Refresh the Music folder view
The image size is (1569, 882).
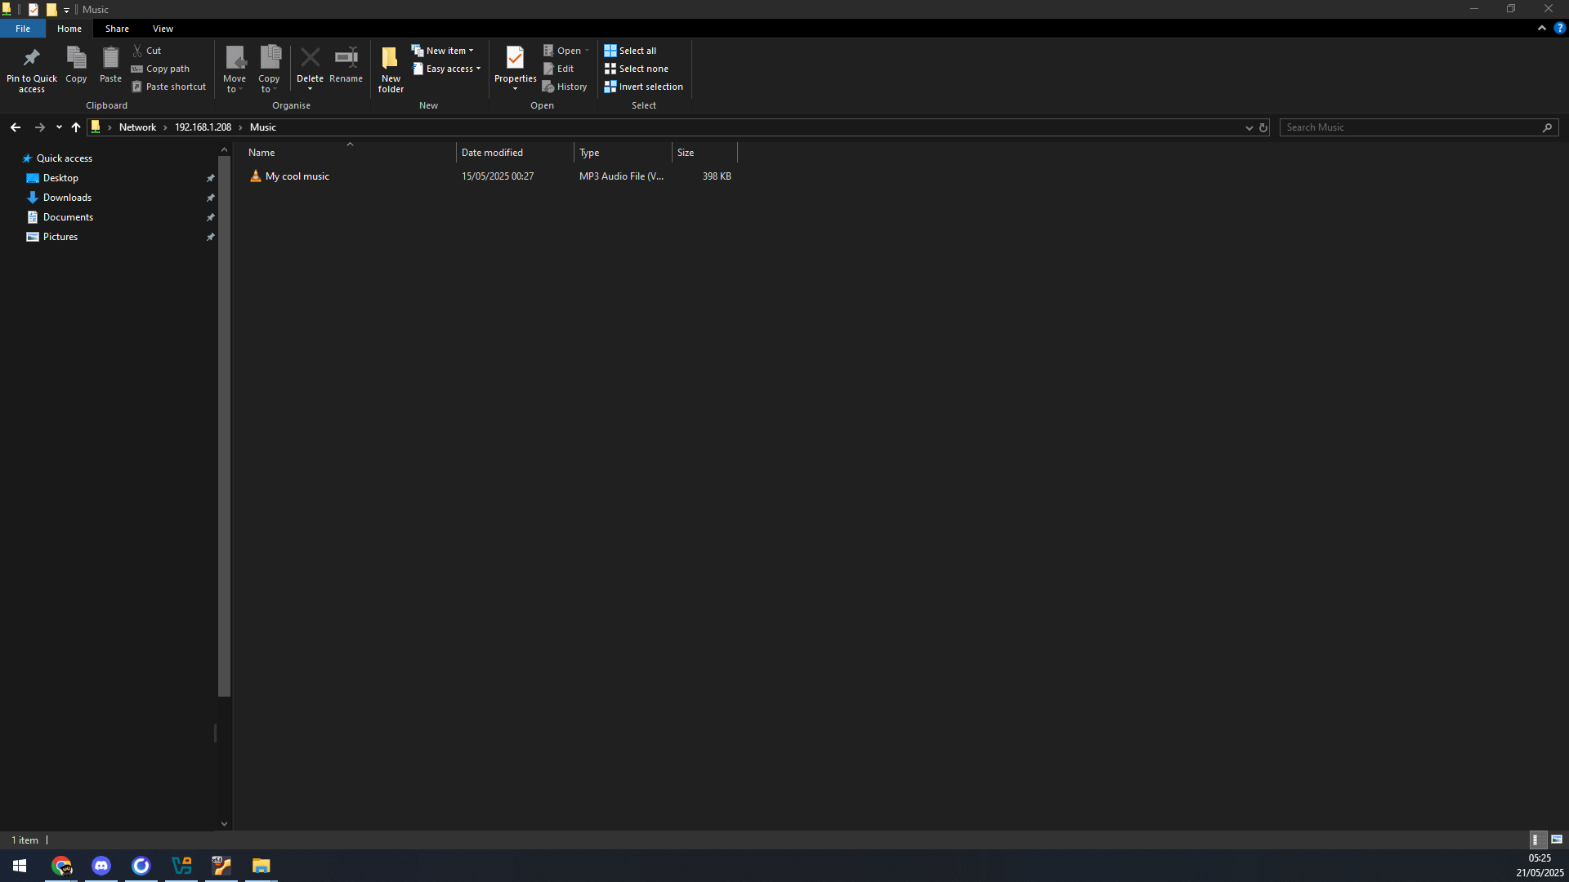pyautogui.click(x=1263, y=127)
